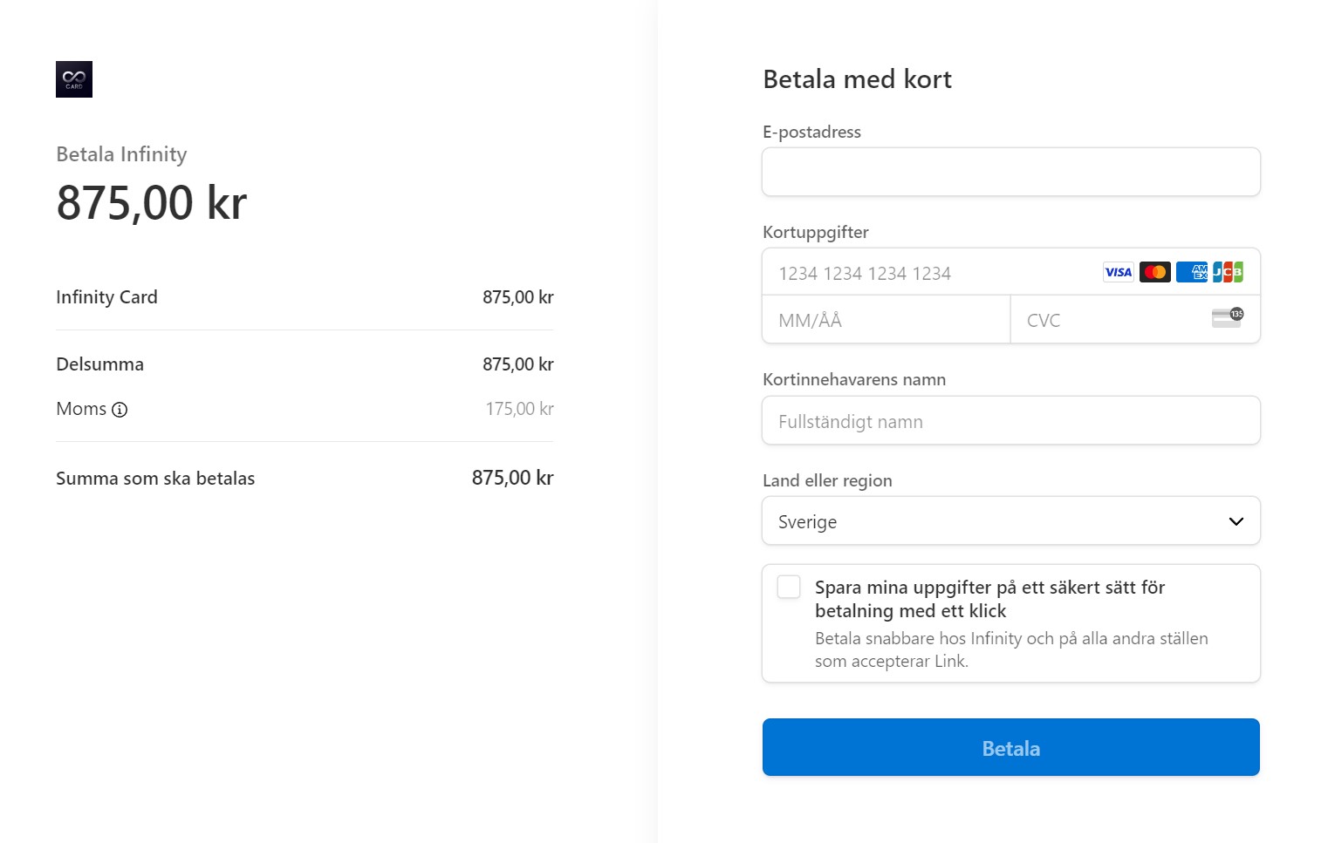Screen dimensions: 1328x843
Task: Click the CVC card hint icon
Action: (x=1227, y=318)
